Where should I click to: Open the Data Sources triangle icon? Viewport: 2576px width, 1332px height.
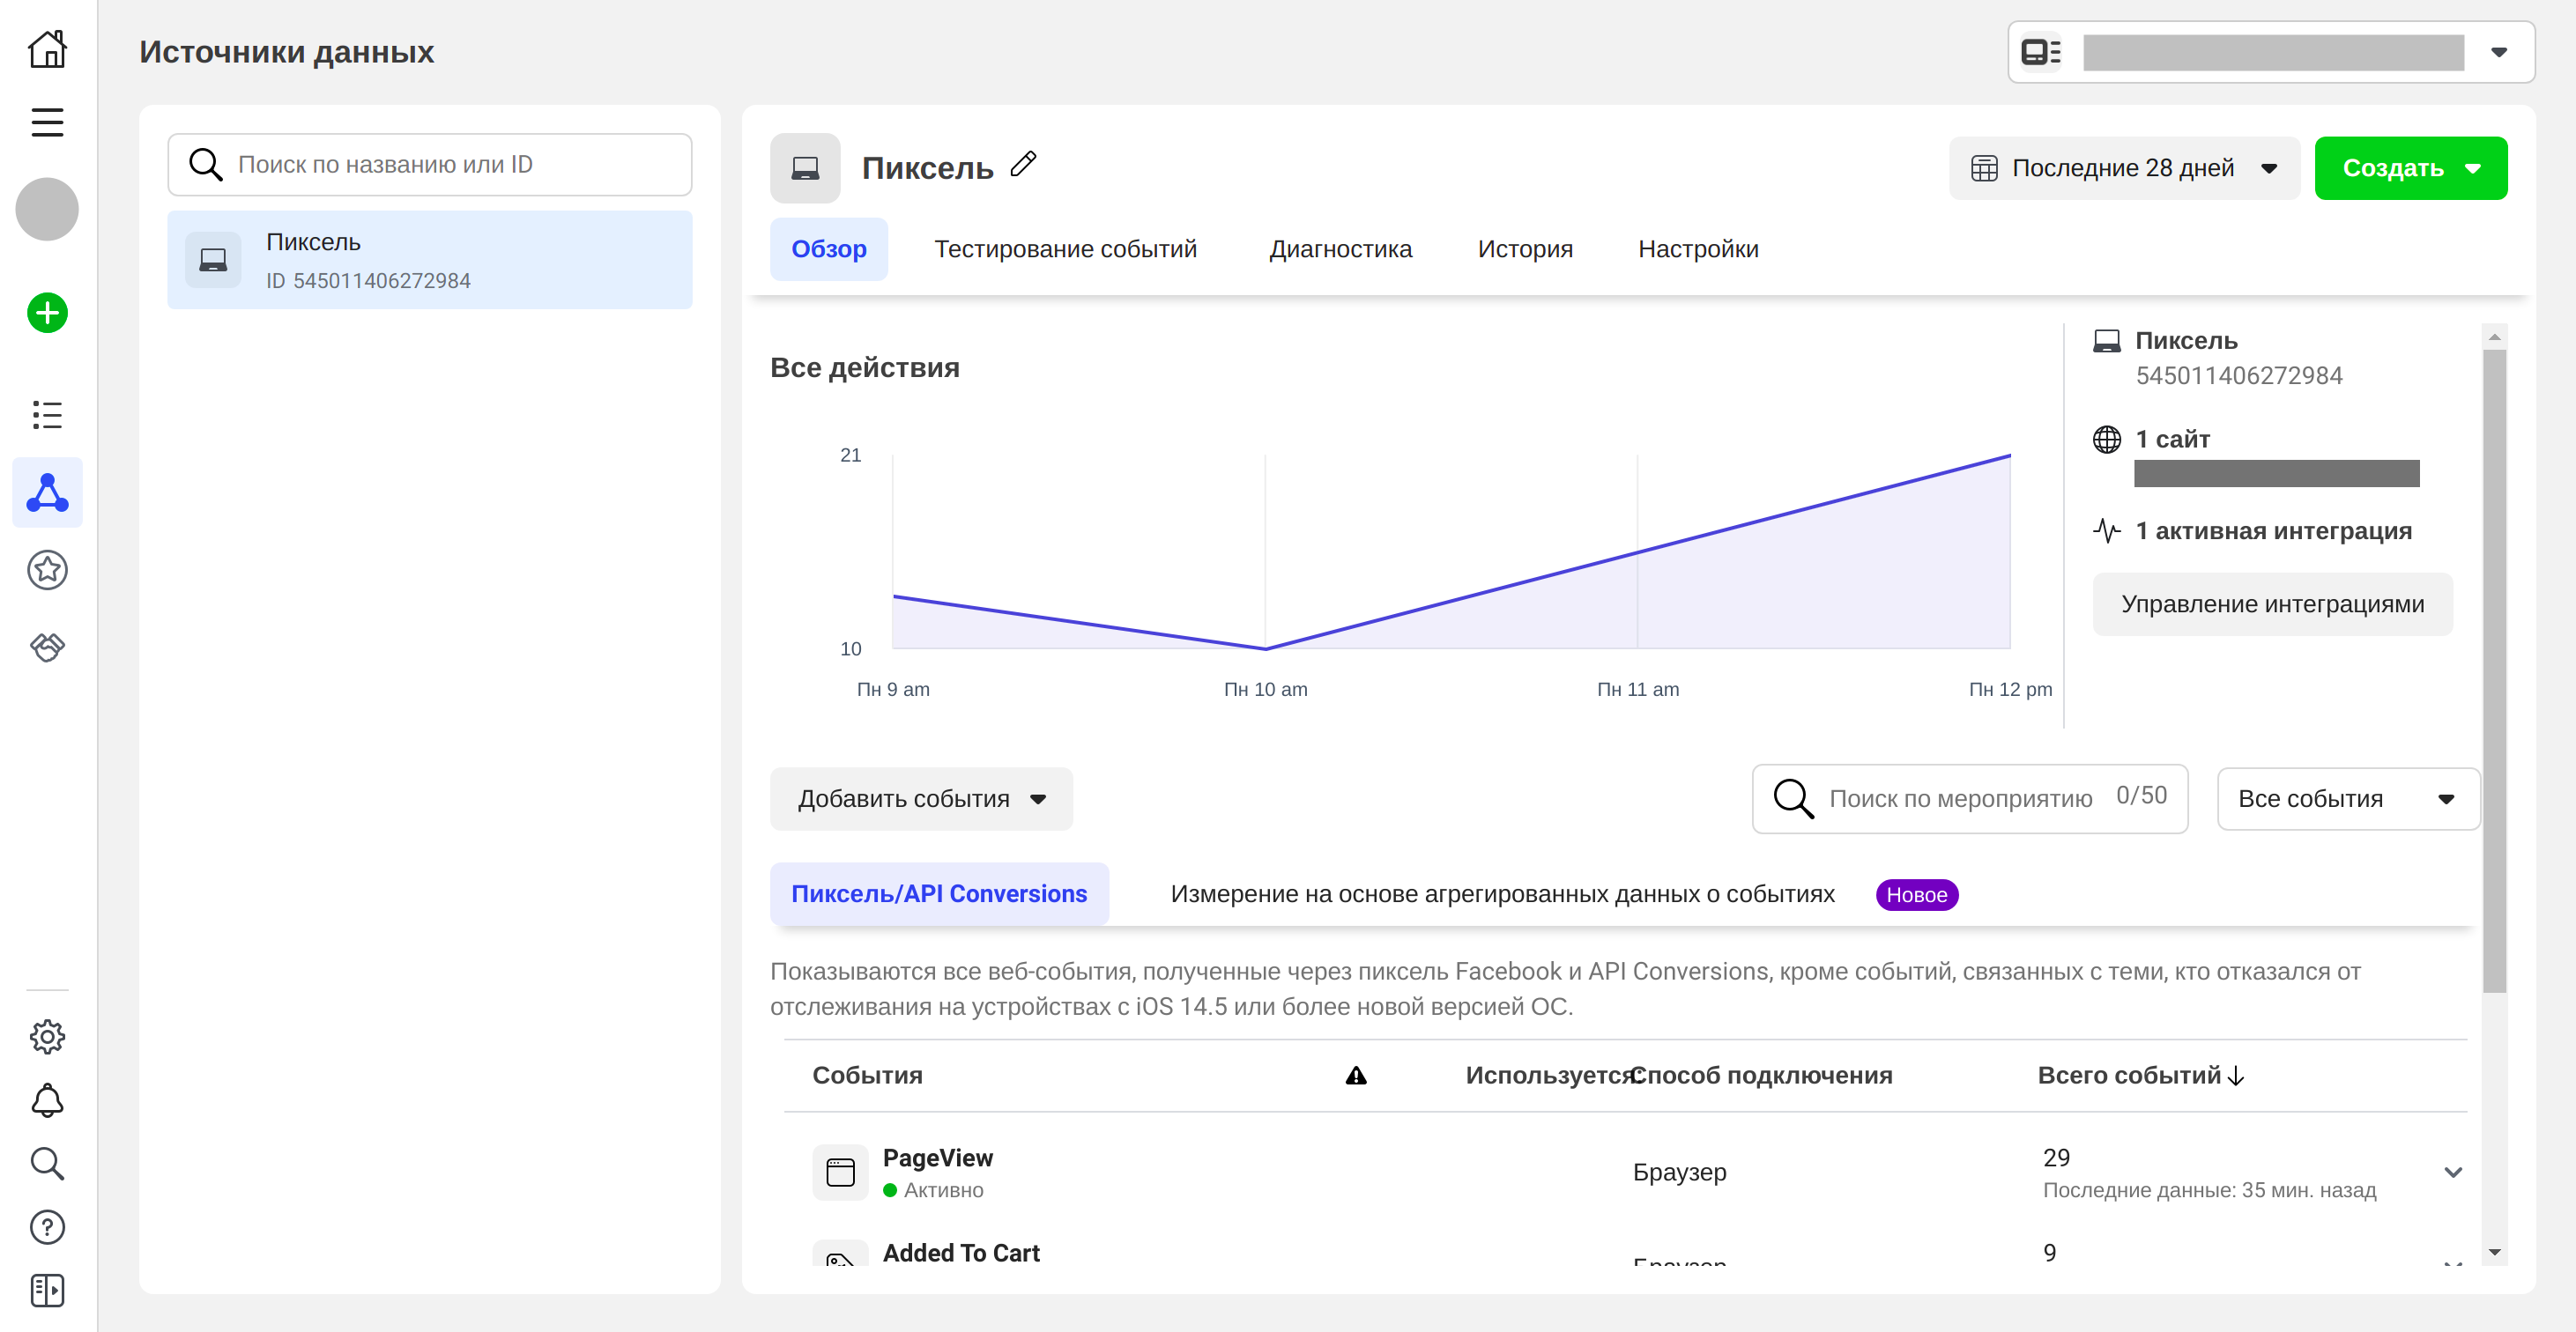[x=47, y=492]
